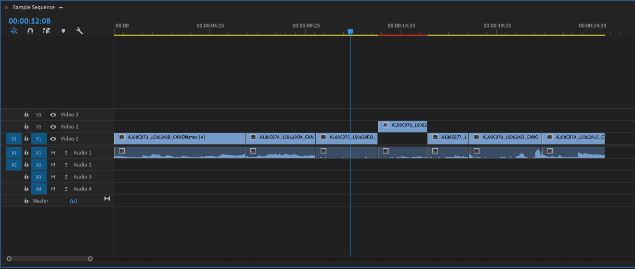Image resolution: width=635 pixels, height=269 pixels.
Task: Solo the Audio 3 track
Action: [66, 177]
